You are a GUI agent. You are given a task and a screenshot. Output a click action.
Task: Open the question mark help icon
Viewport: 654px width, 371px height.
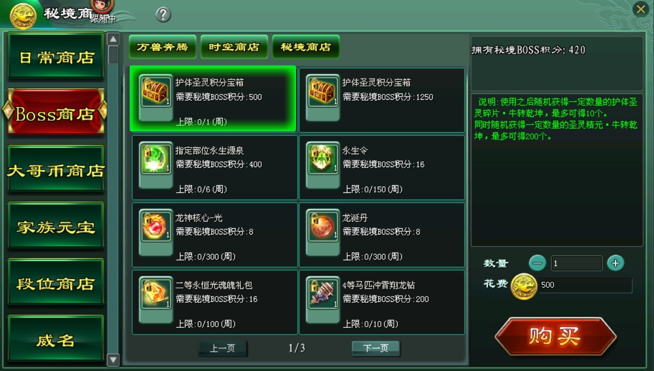(x=163, y=15)
